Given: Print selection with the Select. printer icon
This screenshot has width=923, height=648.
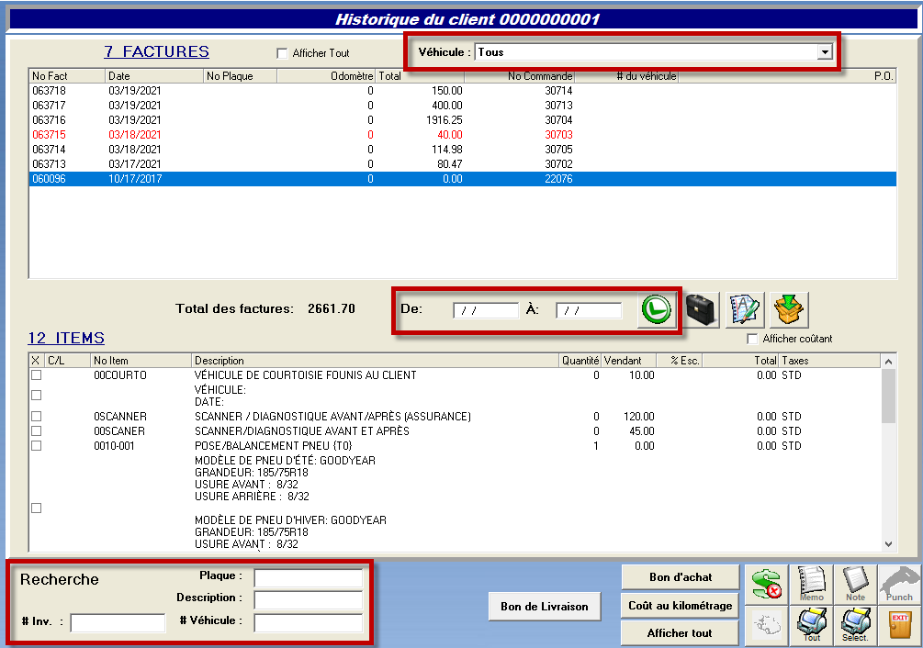Looking at the screenshot, I should [855, 626].
